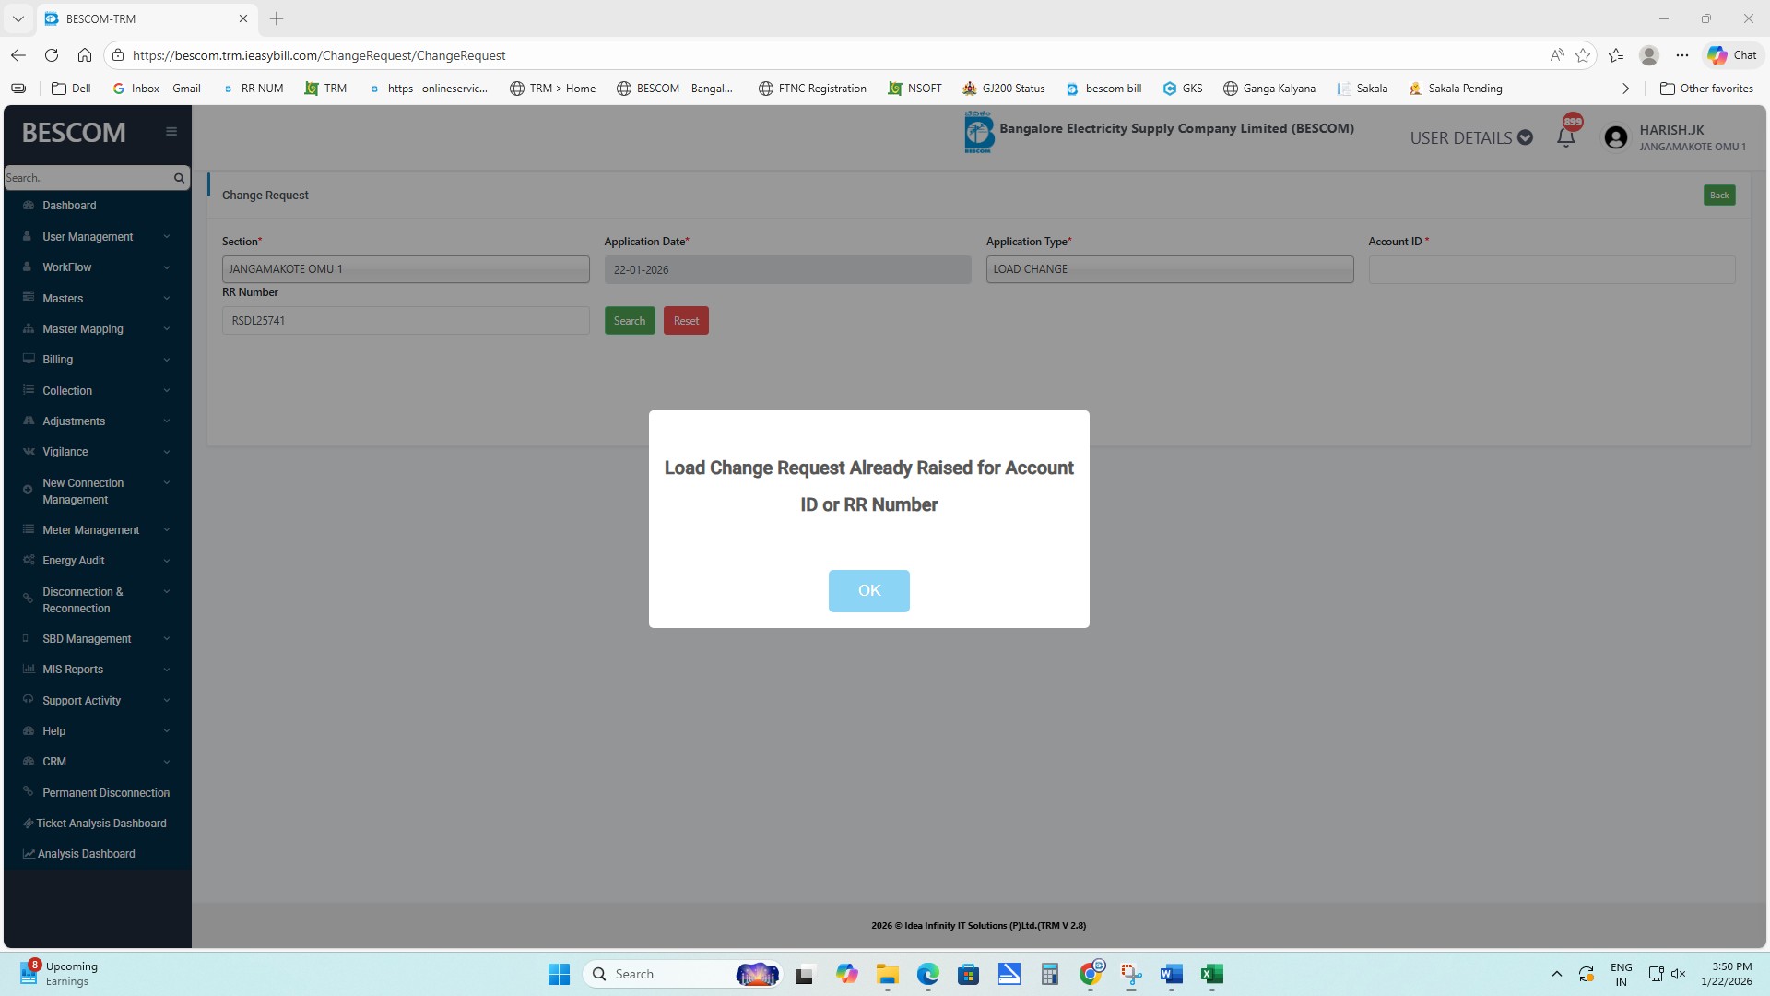The height and width of the screenshot is (996, 1770).
Task: Toggle the hamburger sidebar menu icon
Action: [x=171, y=132]
